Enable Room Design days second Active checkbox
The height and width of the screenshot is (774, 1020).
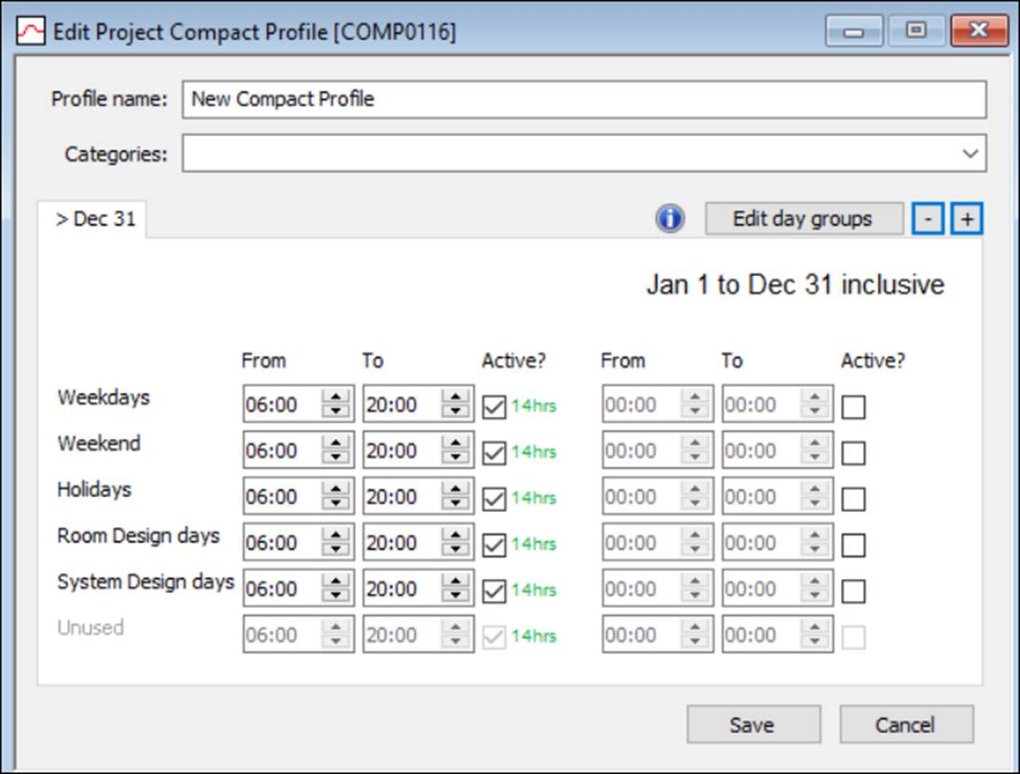(853, 546)
